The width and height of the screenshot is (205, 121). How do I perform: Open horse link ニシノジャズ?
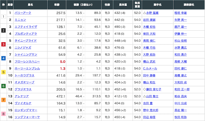[x=23, y=48]
